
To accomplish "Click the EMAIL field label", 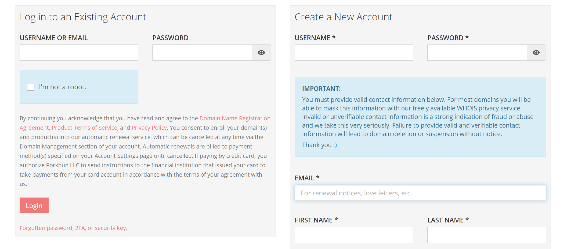I will pyautogui.click(x=305, y=178).
